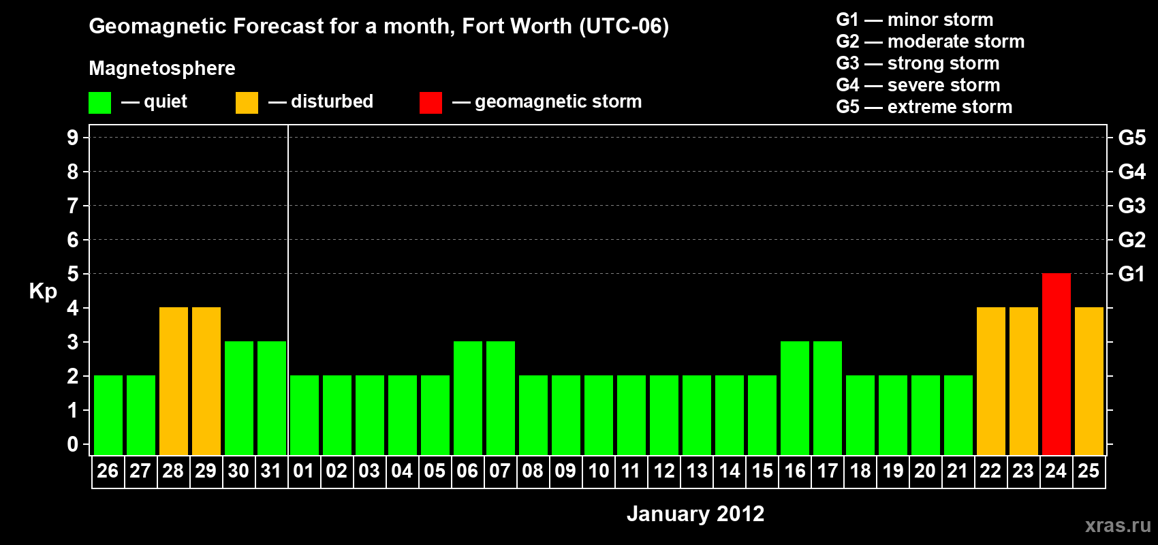Click date label 24 on the axis
The height and width of the screenshot is (545, 1158).
pos(1056,471)
